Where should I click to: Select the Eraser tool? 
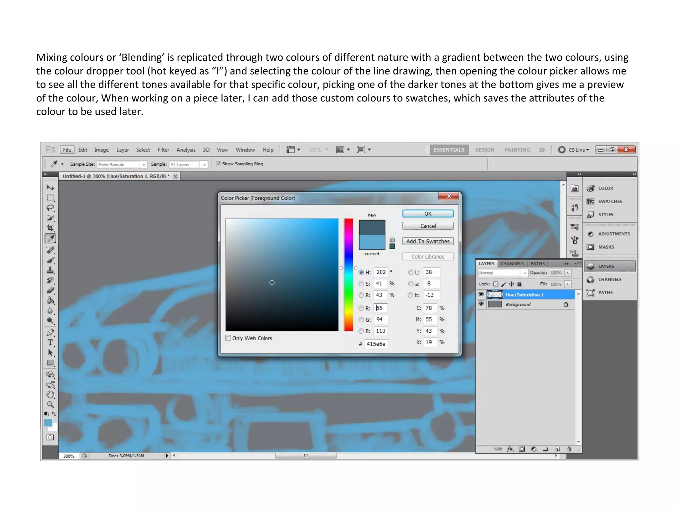click(x=50, y=290)
